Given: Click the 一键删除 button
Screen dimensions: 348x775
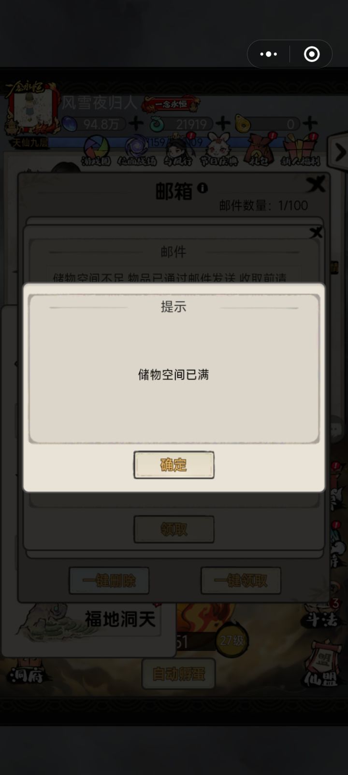Looking at the screenshot, I should tap(109, 581).
